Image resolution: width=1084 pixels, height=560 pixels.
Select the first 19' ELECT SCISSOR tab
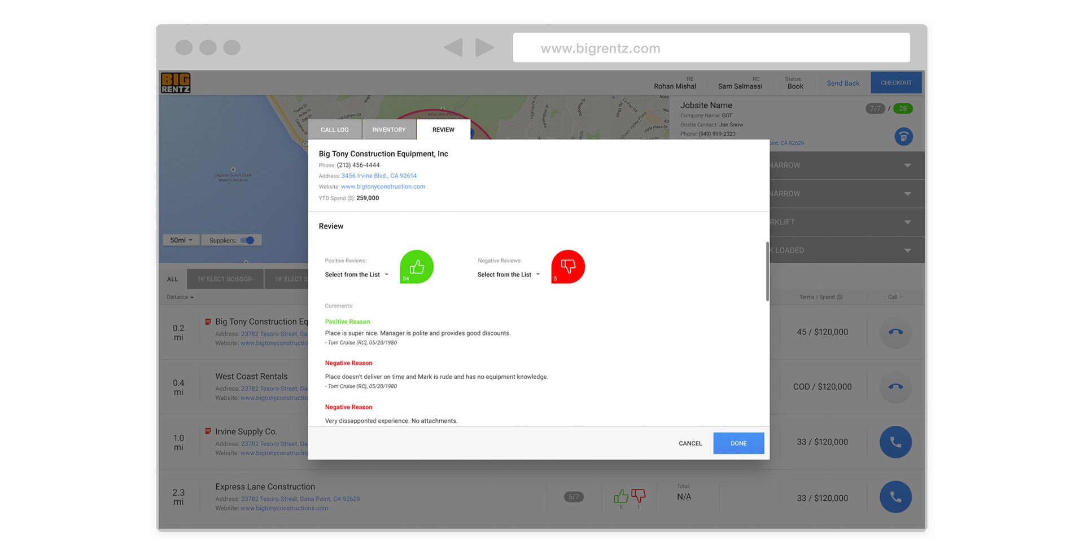coord(225,279)
